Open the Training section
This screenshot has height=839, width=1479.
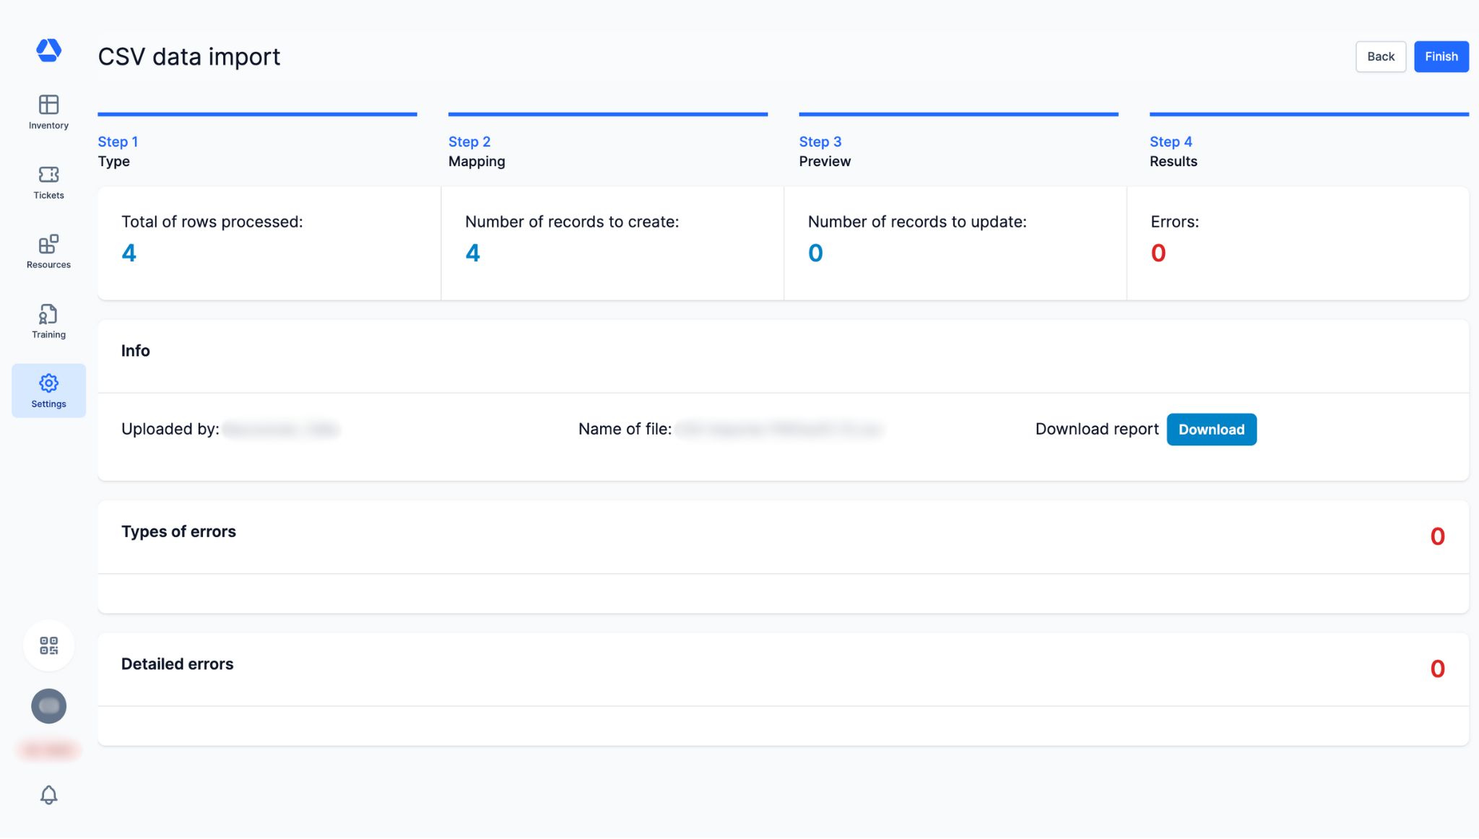48,321
